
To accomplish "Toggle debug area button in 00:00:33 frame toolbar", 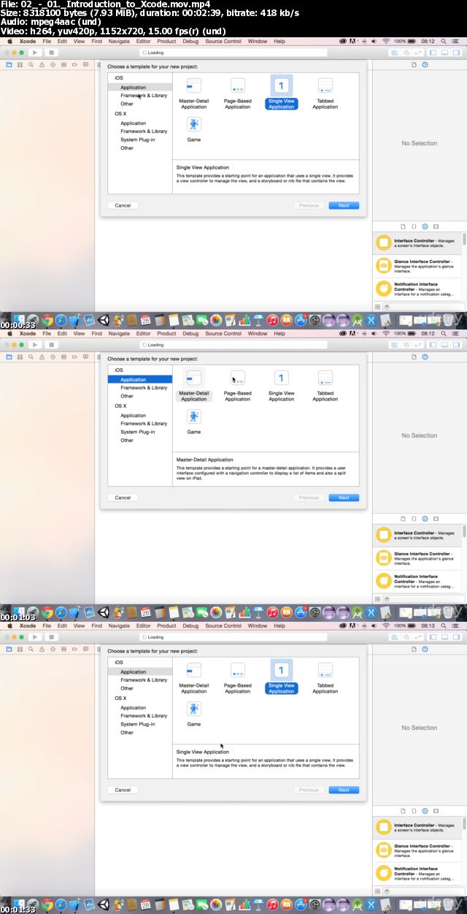I will (444, 53).
